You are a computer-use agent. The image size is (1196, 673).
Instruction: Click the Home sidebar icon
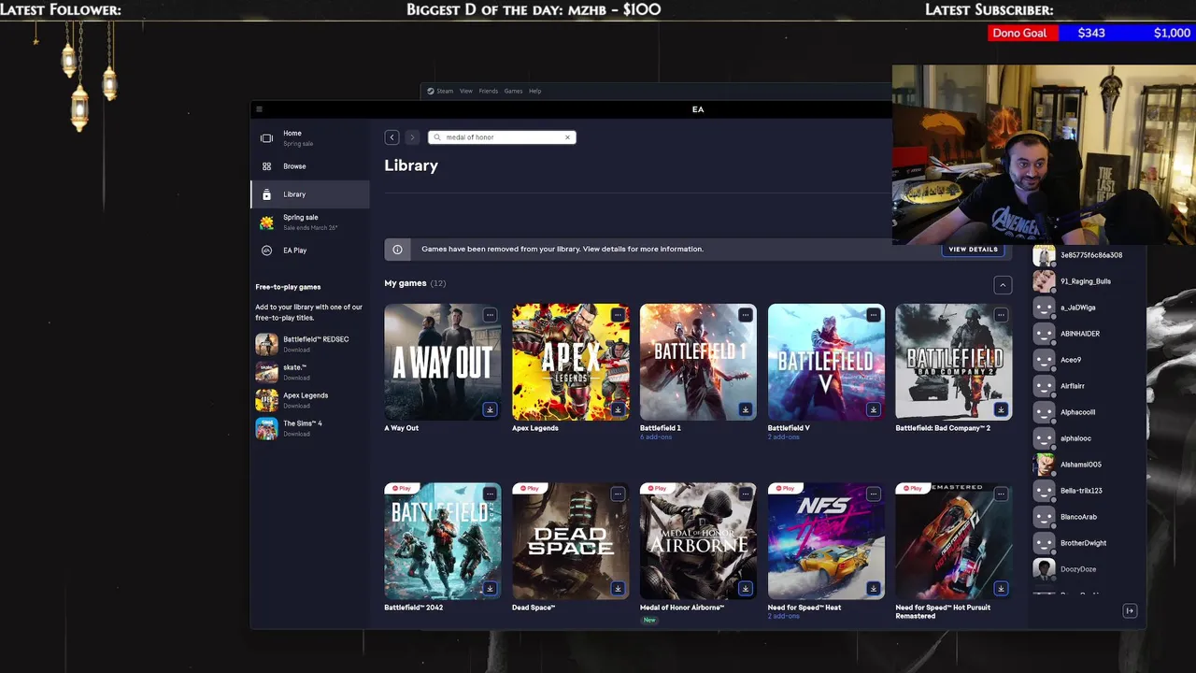[266, 138]
